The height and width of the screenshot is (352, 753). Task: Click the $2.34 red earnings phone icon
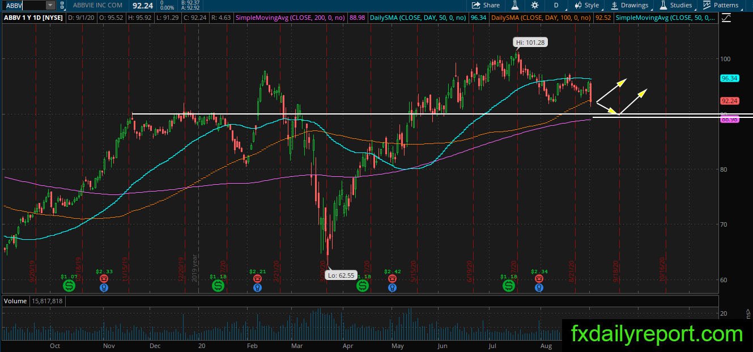539,279
